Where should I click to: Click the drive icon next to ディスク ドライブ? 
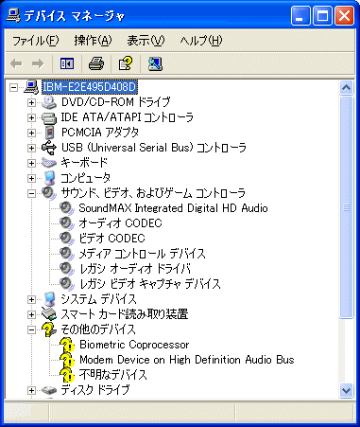tap(49, 390)
